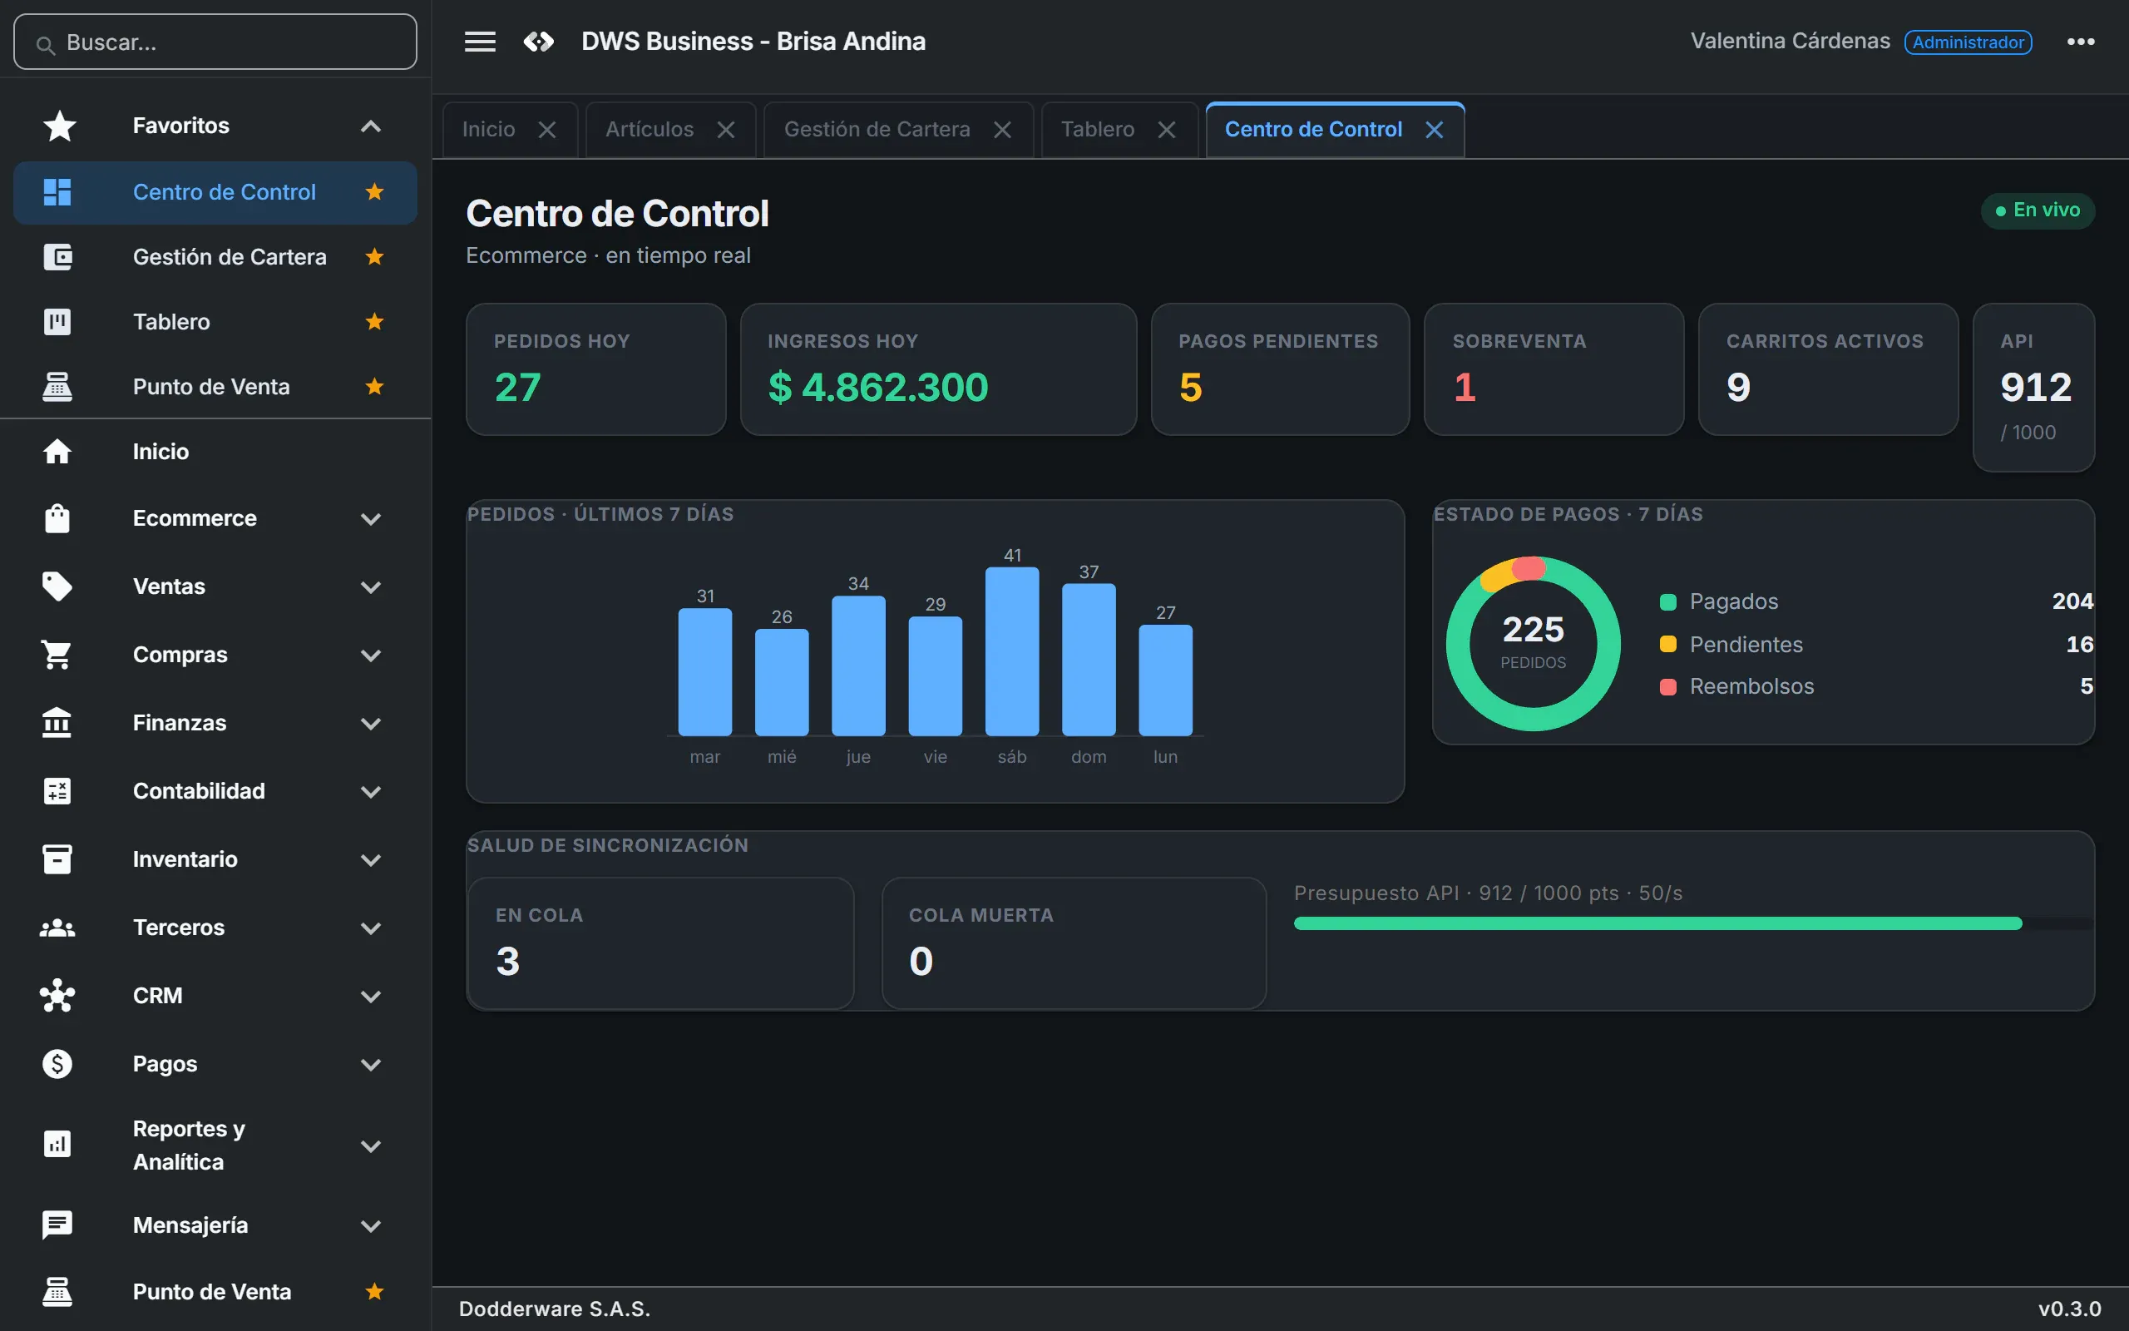Click the Ventas tag icon
The height and width of the screenshot is (1331, 2129).
[57, 586]
